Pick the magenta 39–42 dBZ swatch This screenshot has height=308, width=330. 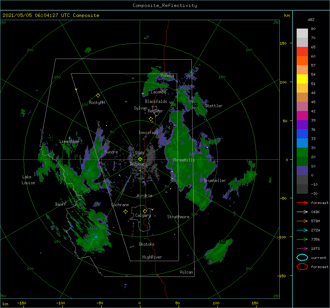(302, 116)
